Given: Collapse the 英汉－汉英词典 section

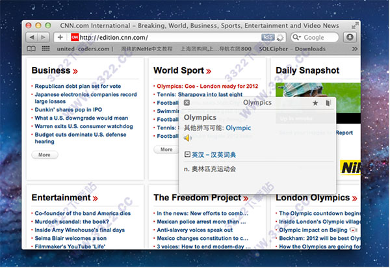Looking at the screenshot, I should (187, 155).
